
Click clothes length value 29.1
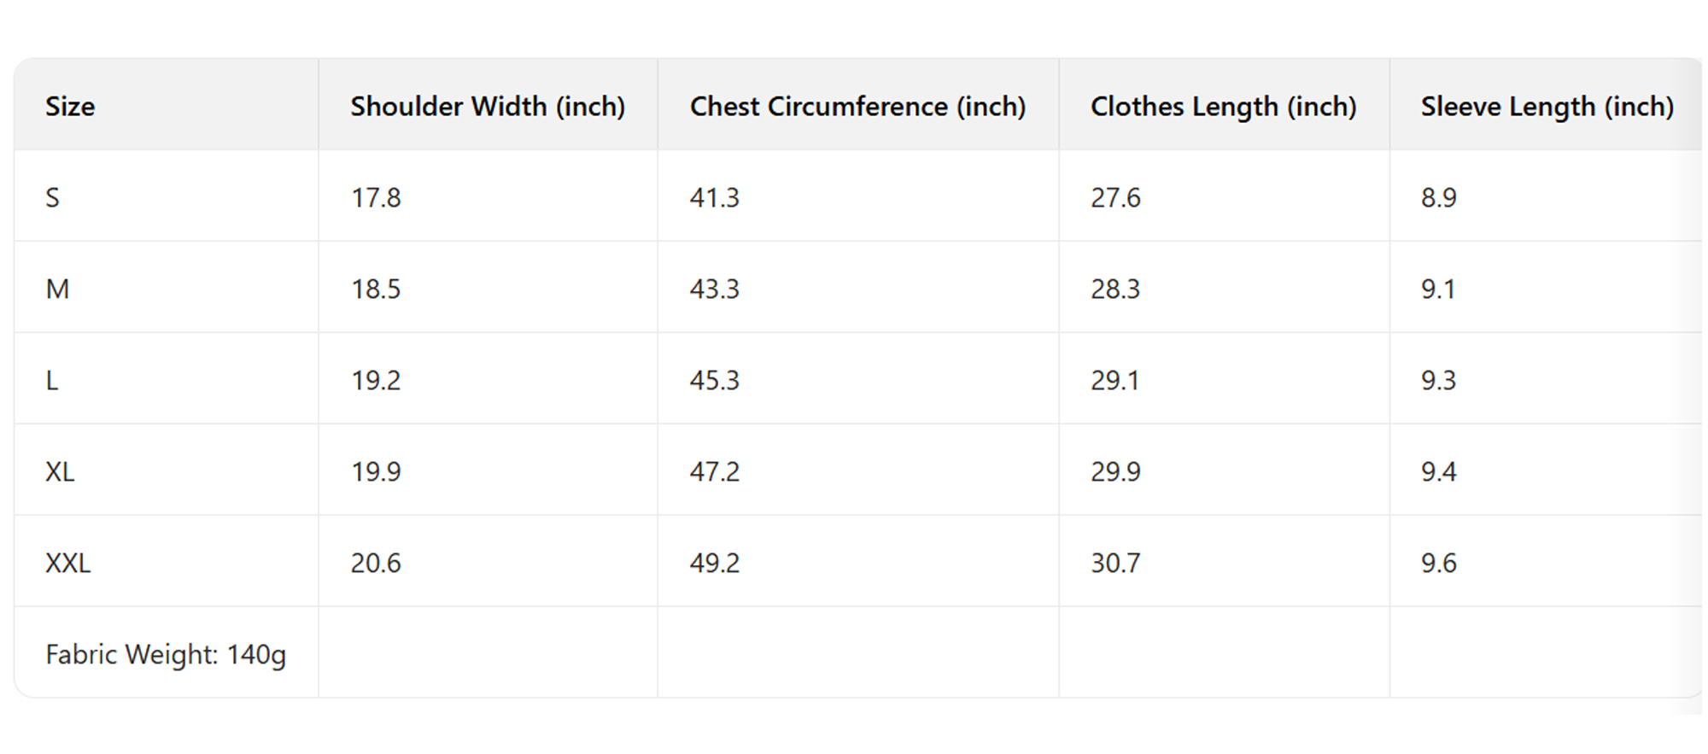pos(1114,381)
